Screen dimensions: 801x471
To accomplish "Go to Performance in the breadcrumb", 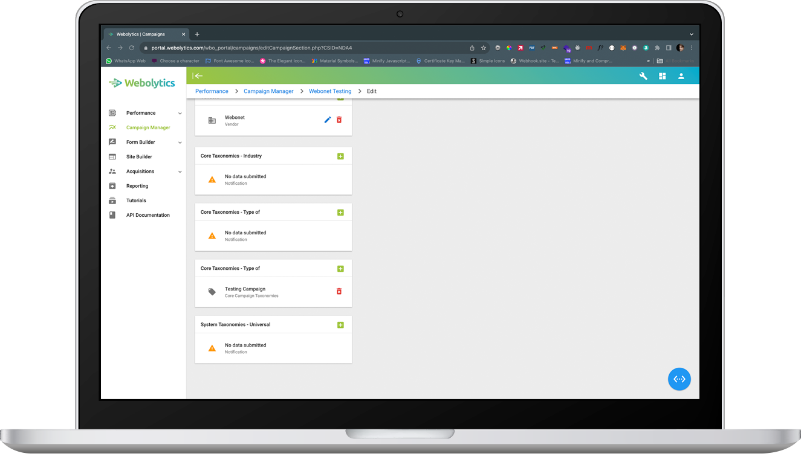I will click(212, 91).
